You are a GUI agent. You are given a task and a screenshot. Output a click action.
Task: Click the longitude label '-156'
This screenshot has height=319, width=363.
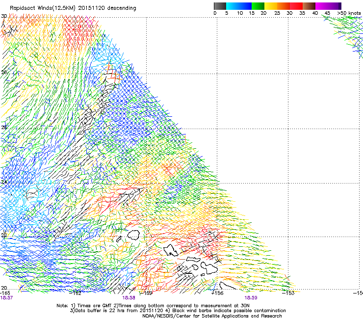coord(217,293)
